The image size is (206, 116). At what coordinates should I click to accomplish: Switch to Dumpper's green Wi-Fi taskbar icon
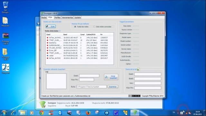135,113
